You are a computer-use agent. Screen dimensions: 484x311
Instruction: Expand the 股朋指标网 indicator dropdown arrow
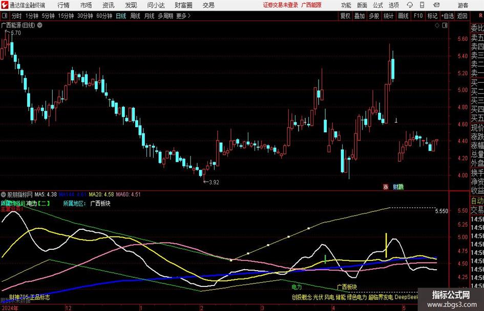coord(4,194)
